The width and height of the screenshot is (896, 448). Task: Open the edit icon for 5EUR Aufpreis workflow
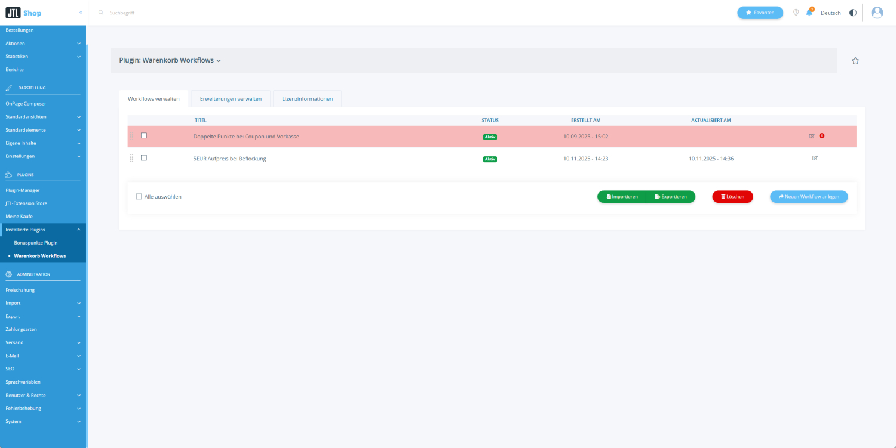[815, 158]
